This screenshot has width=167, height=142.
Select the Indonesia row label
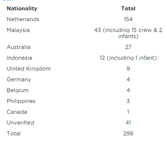point(19,58)
